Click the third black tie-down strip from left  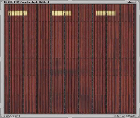tap(37, 59)
